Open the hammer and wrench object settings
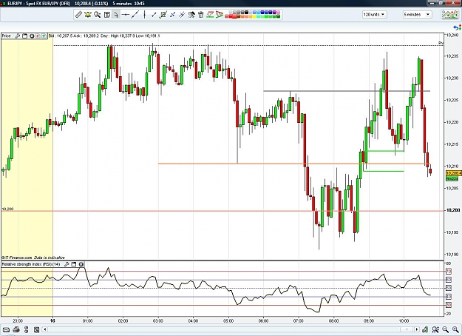Viewport: 462px width, 336px height. [191, 15]
